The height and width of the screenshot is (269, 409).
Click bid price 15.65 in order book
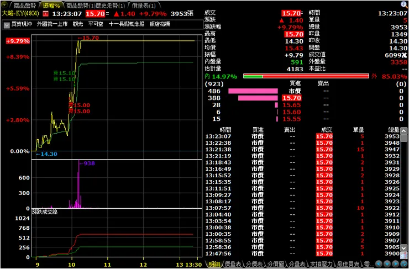[292, 105]
